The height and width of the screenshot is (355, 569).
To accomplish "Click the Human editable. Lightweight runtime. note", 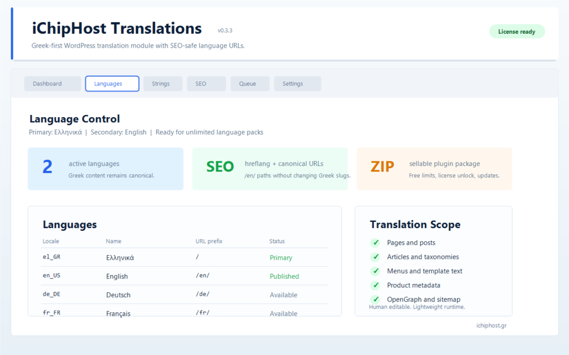I will coord(417,307).
